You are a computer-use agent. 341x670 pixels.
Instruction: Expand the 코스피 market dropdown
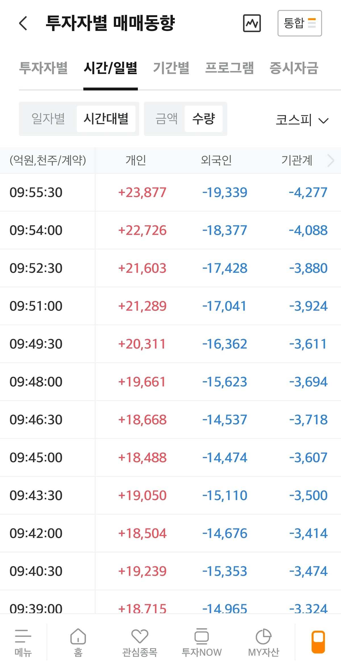(x=302, y=120)
